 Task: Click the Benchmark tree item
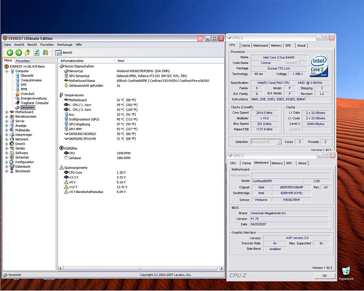[23, 171]
